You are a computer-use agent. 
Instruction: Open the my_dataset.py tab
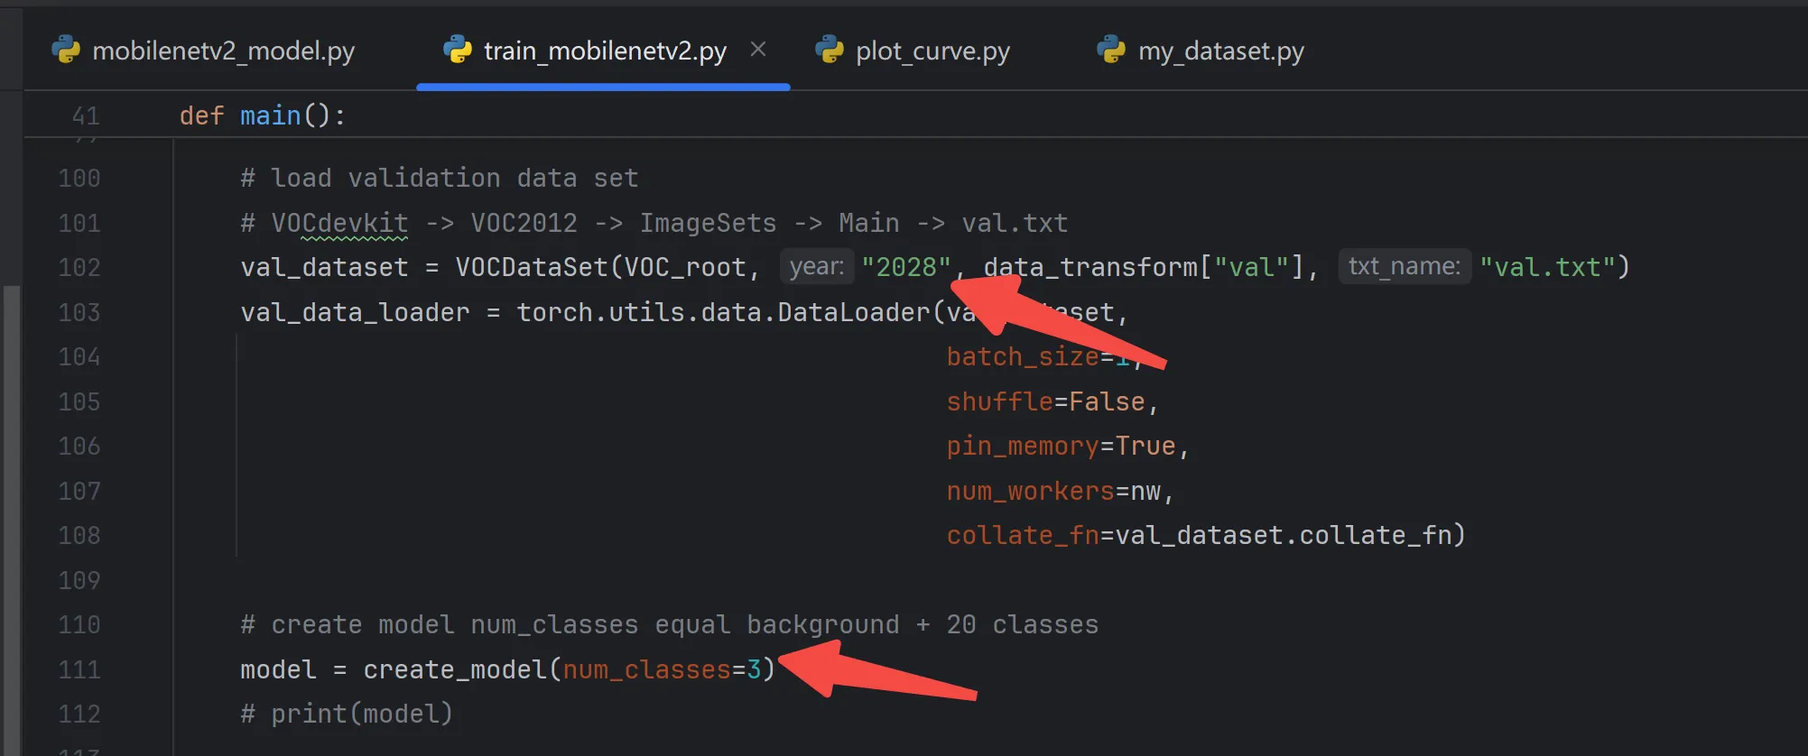click(1201, 51)
